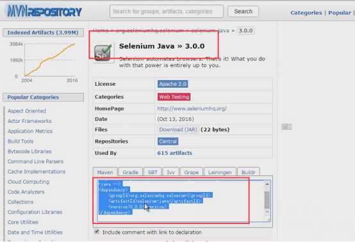
Task: Click scroll down arrow in dependency box
Action: coord(267,211)
